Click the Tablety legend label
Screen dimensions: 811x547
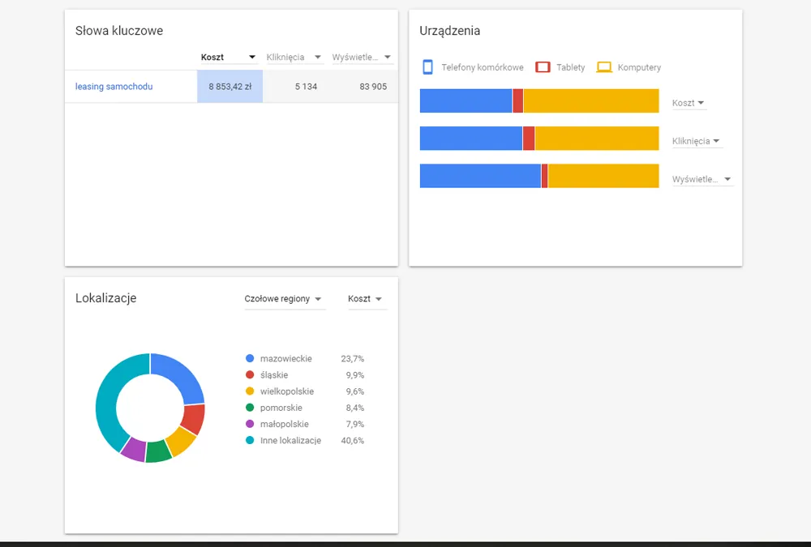tap(570, 67)
